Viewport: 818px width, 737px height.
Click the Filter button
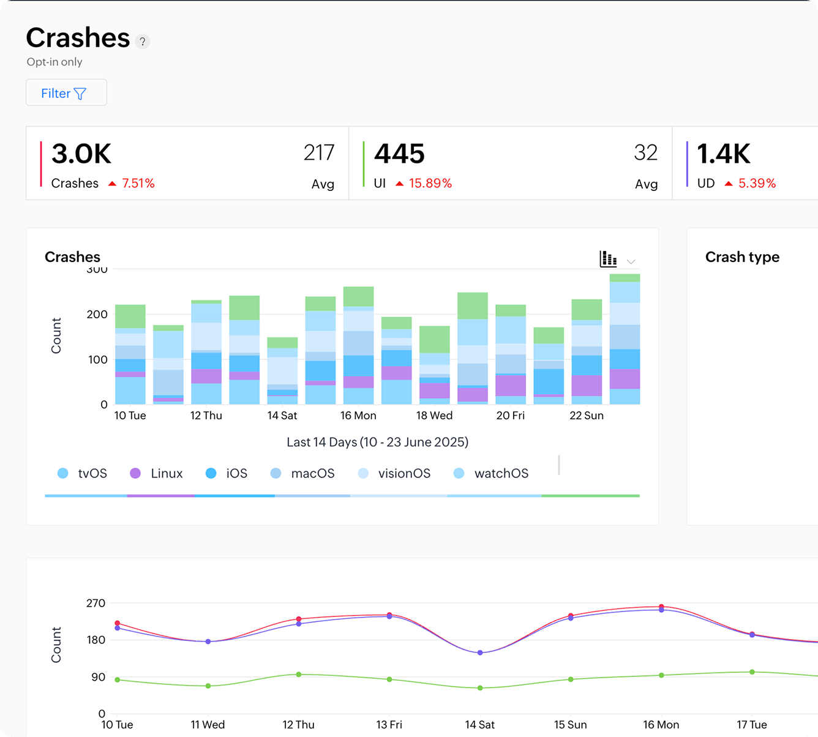(66, 92)
